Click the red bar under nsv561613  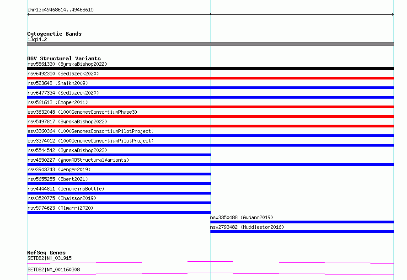pyautogui.click(x=210, y=107)
